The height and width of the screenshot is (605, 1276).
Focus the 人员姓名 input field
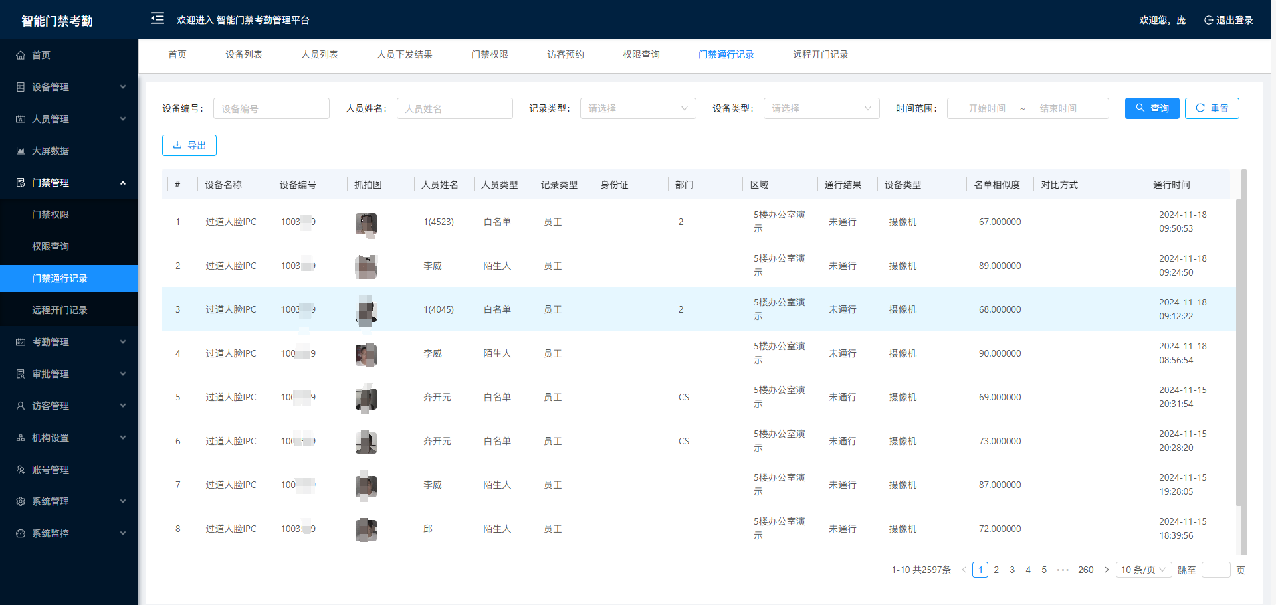tap(455, 108)
